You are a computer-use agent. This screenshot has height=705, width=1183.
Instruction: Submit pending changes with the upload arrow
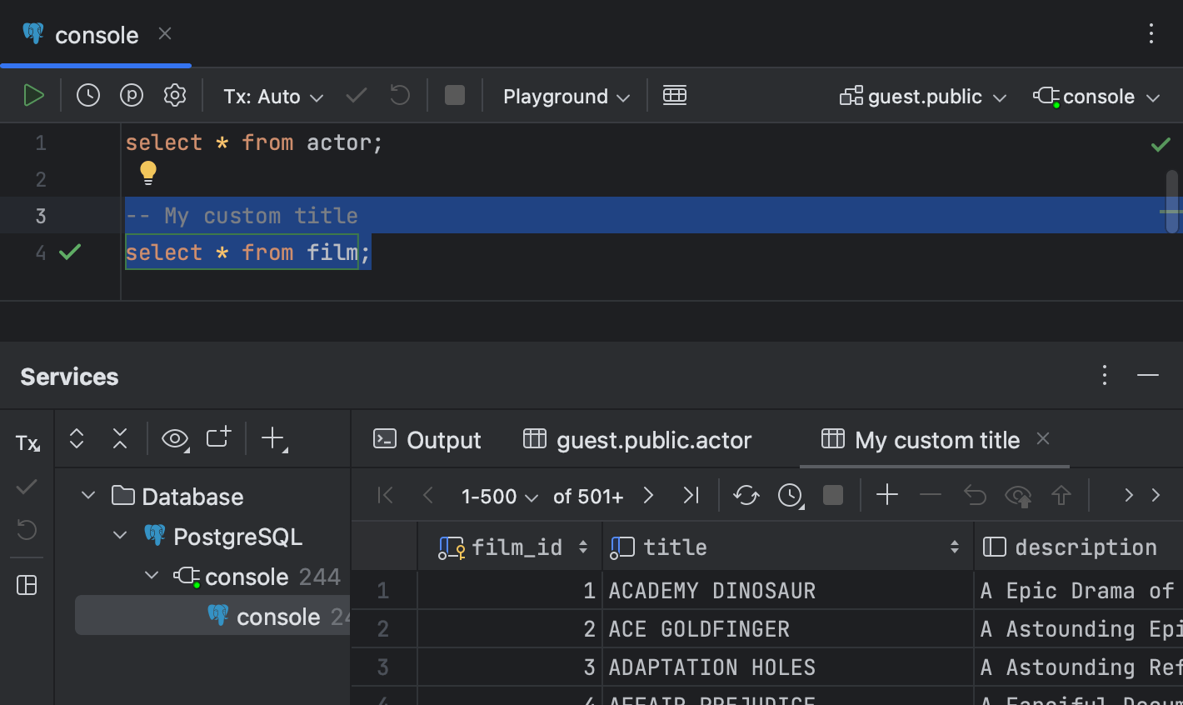point(1061,495)
